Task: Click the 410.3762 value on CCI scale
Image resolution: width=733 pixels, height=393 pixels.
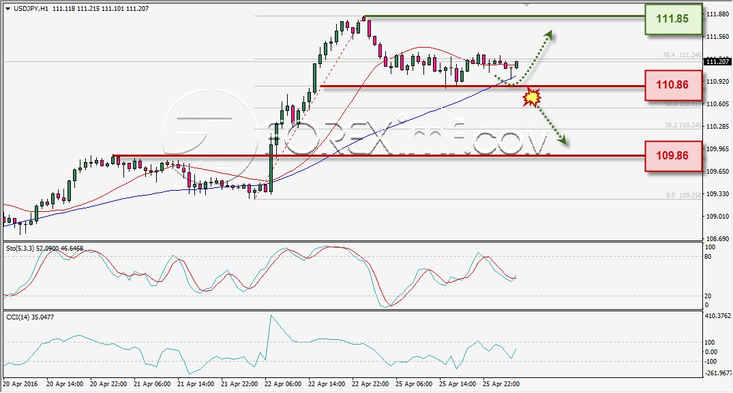Action: click(717, 315)
